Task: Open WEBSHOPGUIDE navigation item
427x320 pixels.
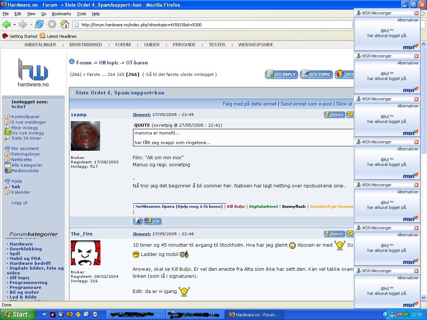Action: 256,44
